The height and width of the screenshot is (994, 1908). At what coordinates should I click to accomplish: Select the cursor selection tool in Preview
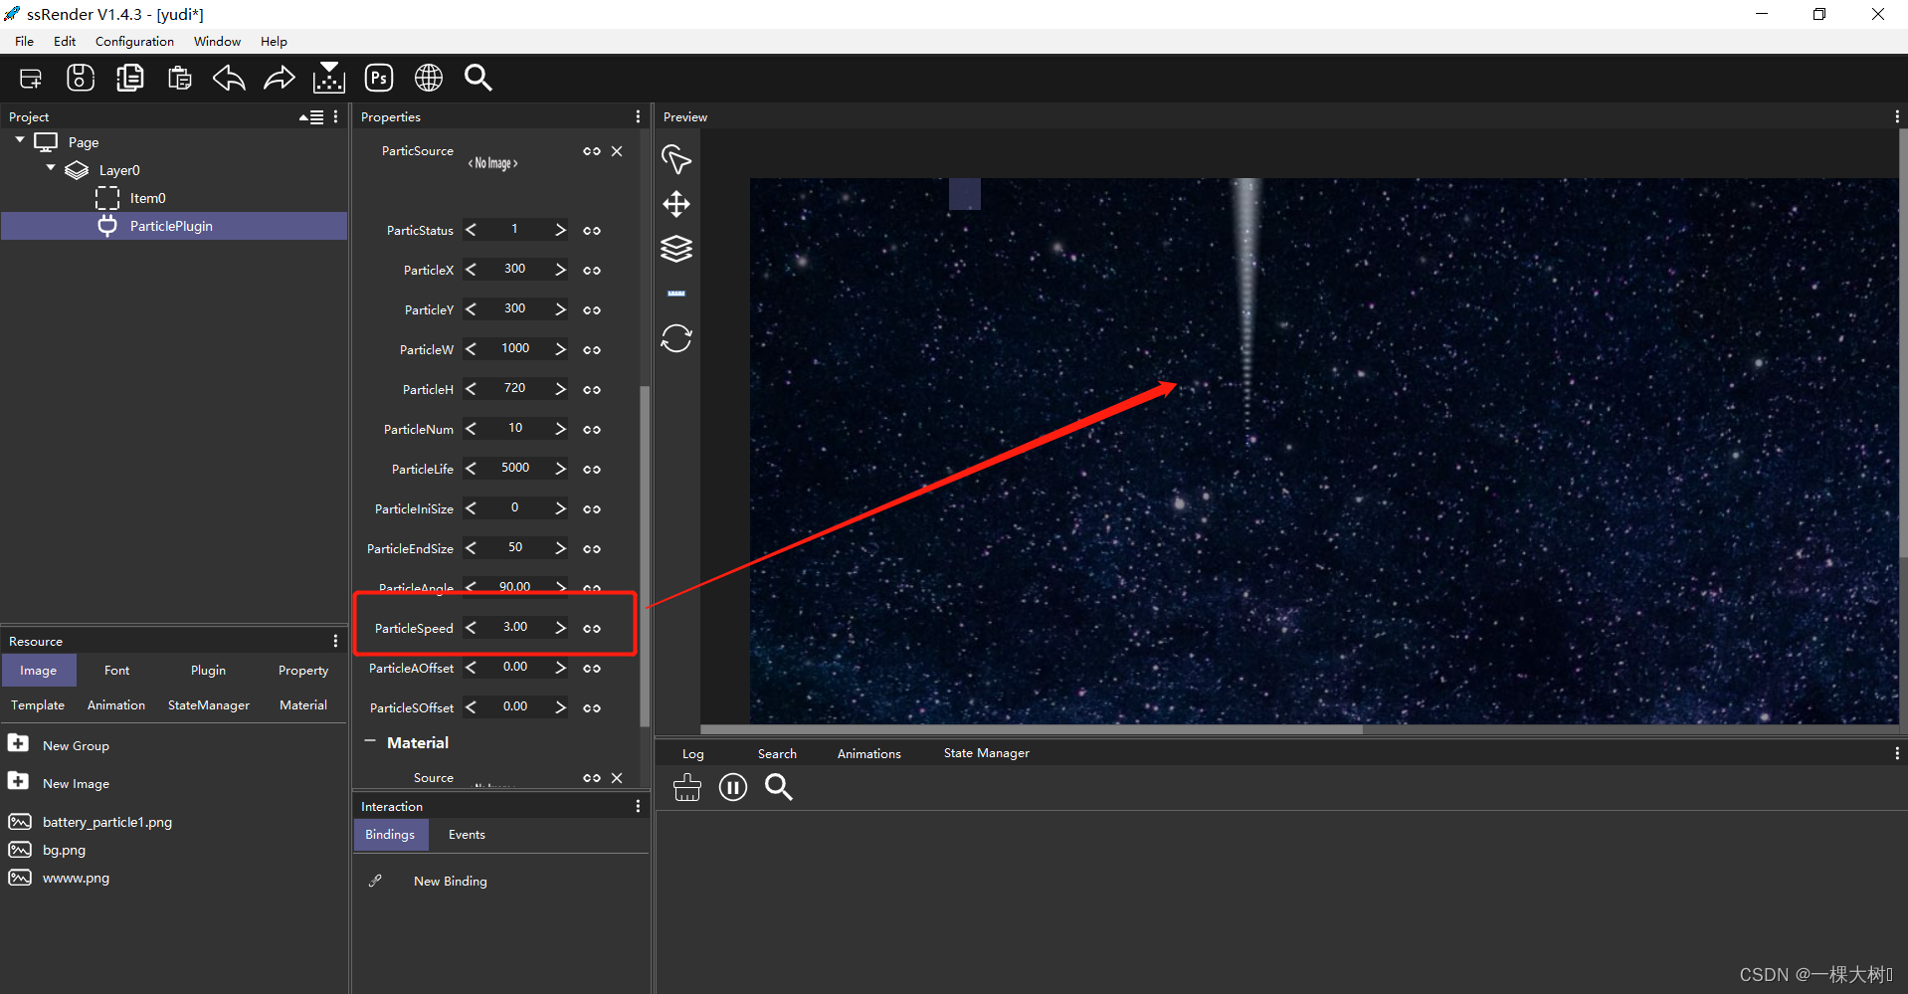coord(676,159)
